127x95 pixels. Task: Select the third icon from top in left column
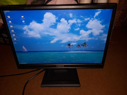pyautogui.click(x=11, y=26)
